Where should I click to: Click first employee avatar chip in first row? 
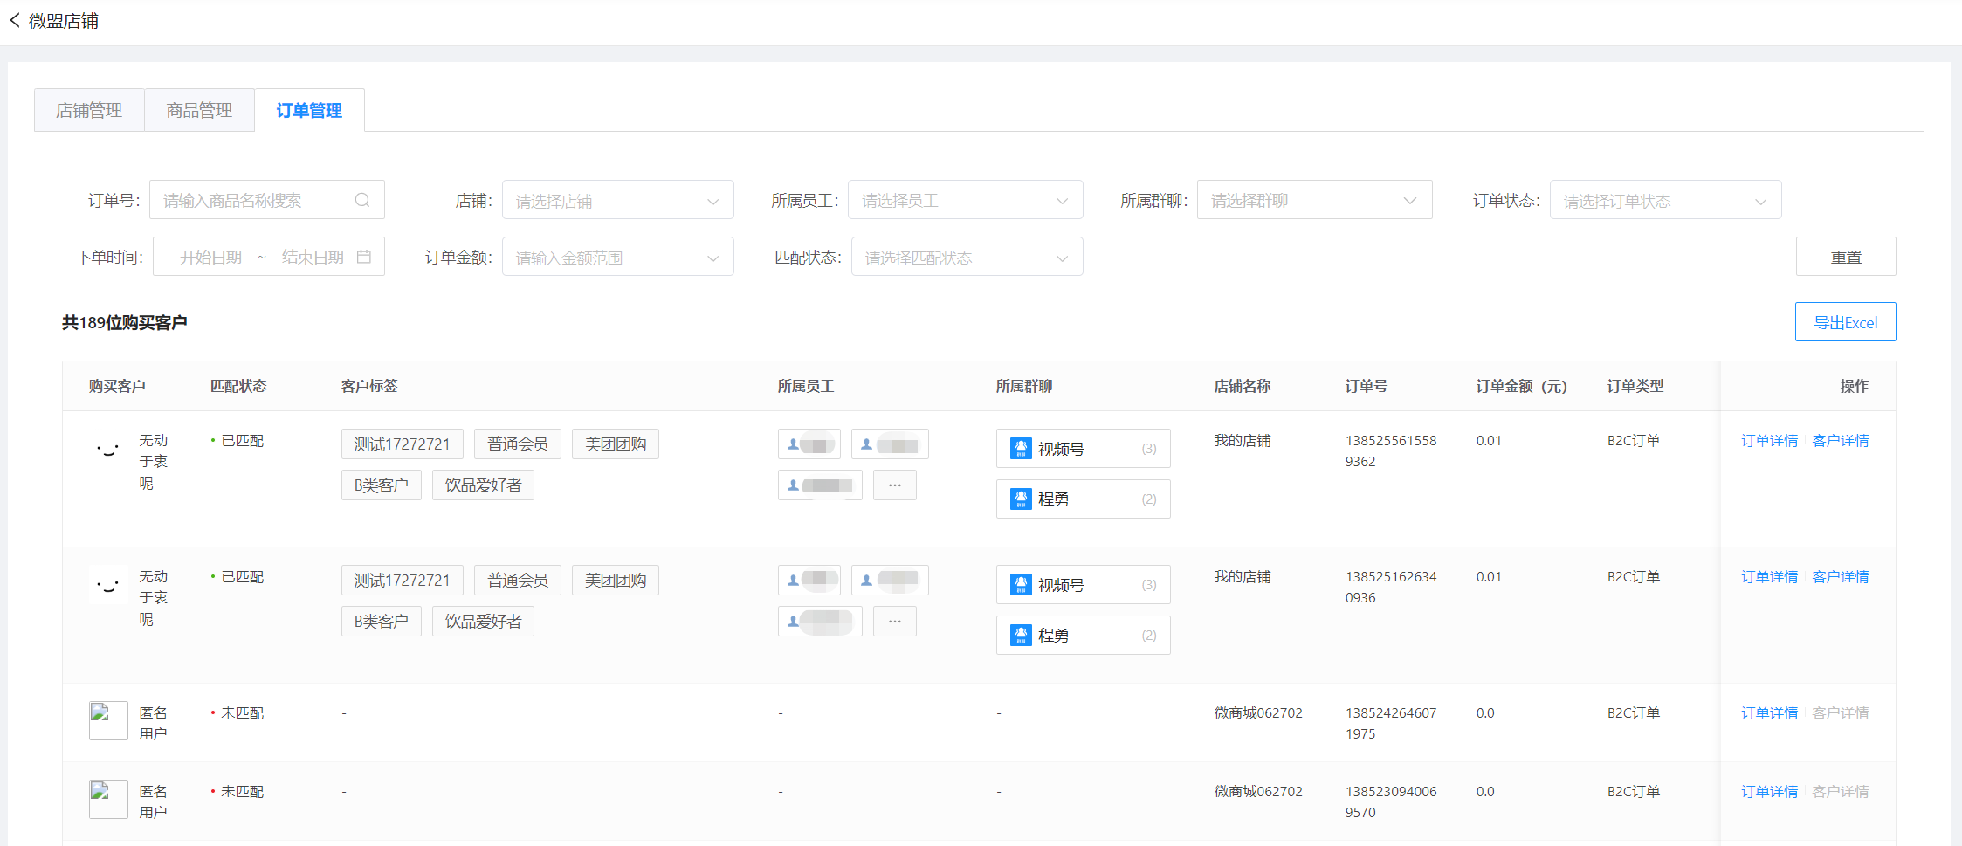coord(809,444)
